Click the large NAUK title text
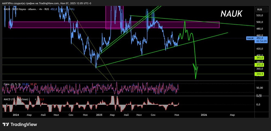The image size is (271, 131). point(231,14)
